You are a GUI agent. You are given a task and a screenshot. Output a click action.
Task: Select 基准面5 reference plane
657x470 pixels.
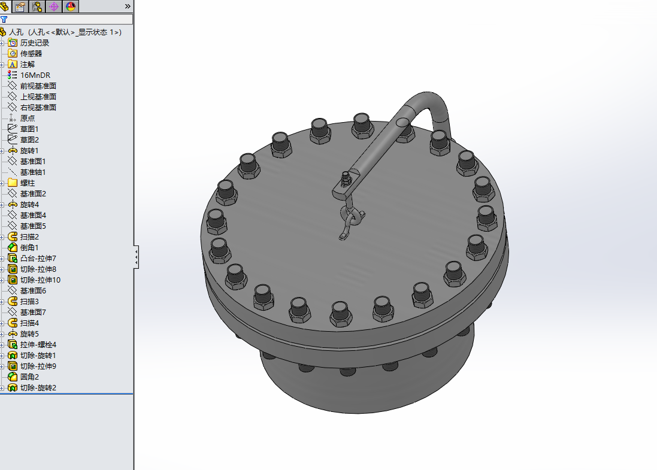[x=33, y=226]
